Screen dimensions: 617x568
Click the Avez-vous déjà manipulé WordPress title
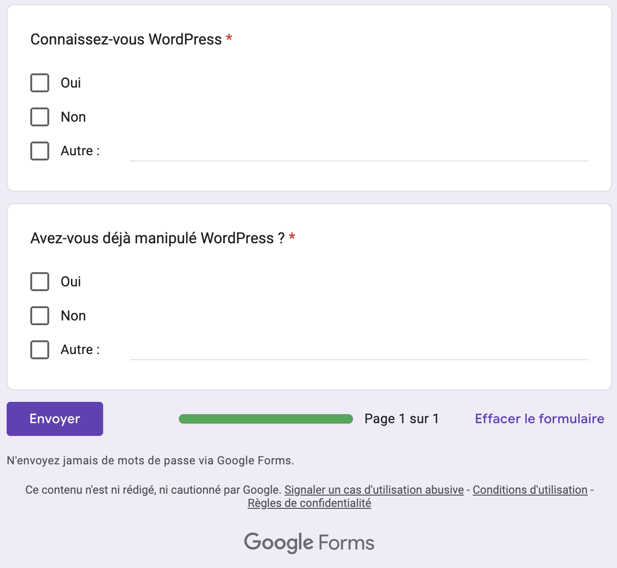point(157,238)
